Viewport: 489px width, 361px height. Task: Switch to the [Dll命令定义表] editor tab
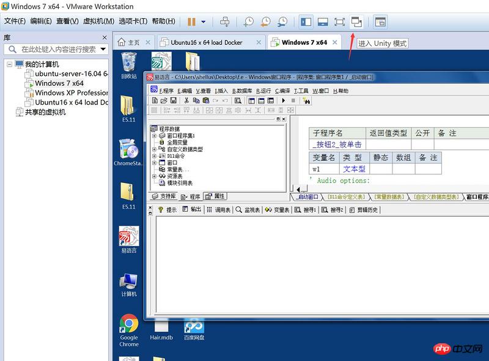pyautogui.click(x=346, y=197)
